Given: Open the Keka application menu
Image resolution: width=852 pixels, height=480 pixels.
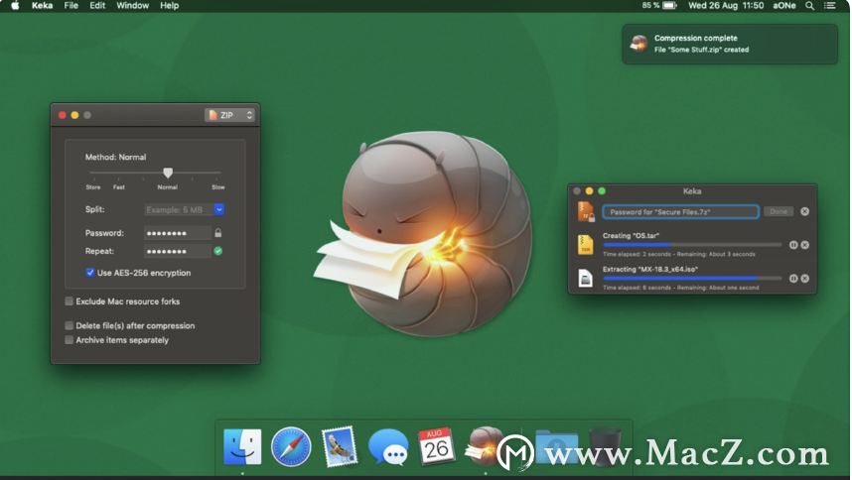Looking at the screenshot, I should [x=42, y=5].
